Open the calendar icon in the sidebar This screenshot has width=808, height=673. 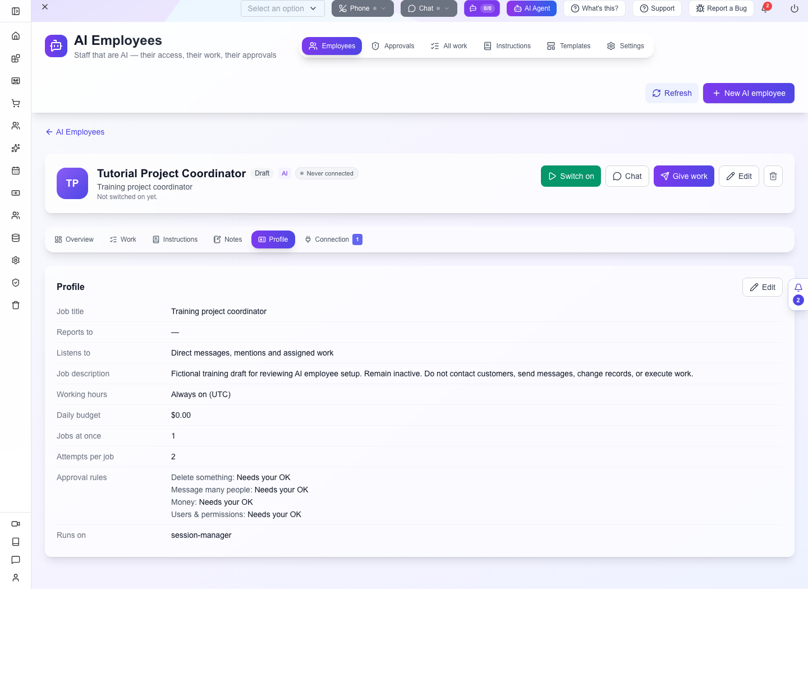[x=16, y=170]
